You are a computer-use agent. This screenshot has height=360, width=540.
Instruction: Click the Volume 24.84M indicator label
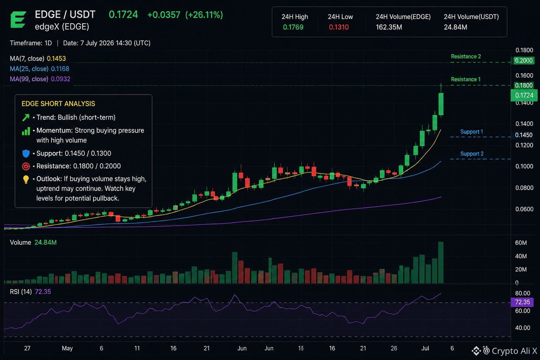[x=33, y=243]
